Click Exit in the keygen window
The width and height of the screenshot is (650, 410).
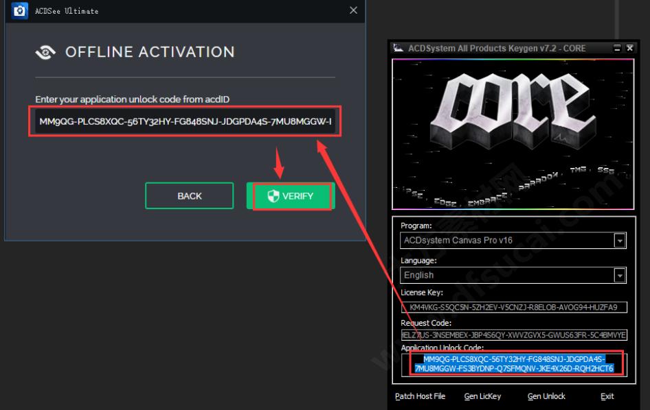pyautogui.click(x=607, y=396)
